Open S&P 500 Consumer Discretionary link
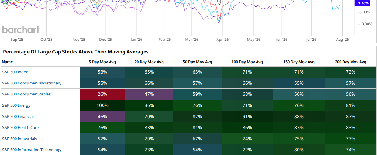The height and width of the screenshot is (155, 377). (x=32, y=83)
